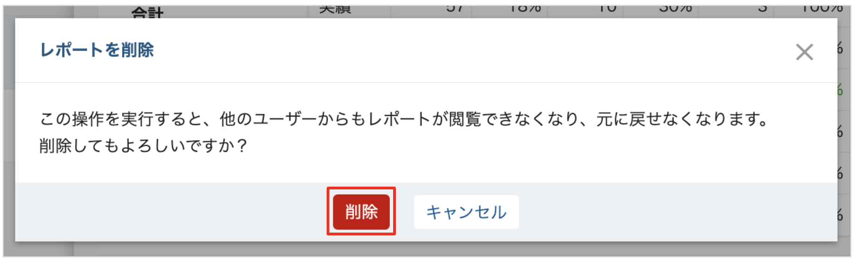Close the レポートを削除 dialog with X
The image size is (854, 260).
tap(804, 52)
